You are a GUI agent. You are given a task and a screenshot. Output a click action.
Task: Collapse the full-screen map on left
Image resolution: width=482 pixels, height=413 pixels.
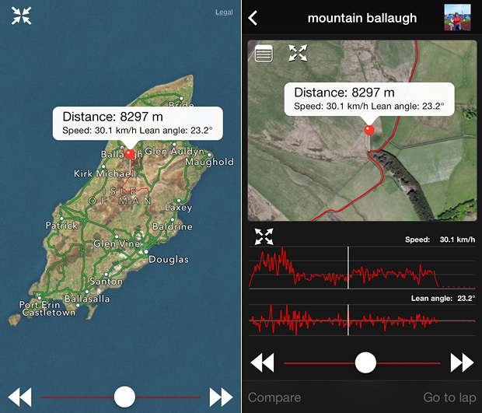(x=21, y=16)
